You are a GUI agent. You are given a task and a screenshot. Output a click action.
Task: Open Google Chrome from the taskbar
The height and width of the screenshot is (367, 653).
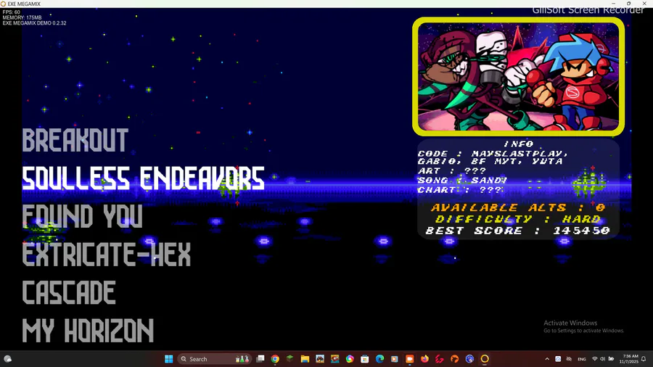(x=275, y=359)
